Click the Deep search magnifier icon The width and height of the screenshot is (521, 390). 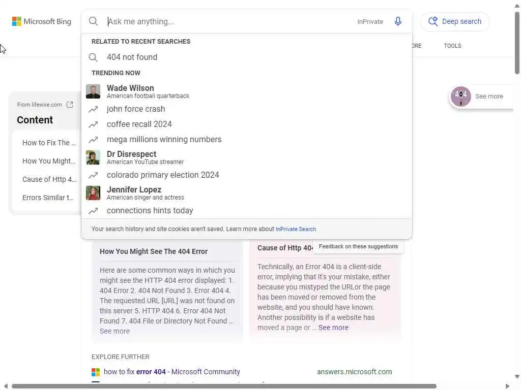click(432, 21)
